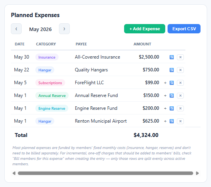This screenshot has width=211, height=187.
Task: Click the PAYEE column header
Action: [81, 44]
